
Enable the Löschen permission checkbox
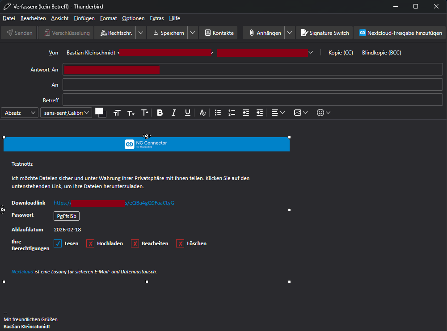(180, 243)
